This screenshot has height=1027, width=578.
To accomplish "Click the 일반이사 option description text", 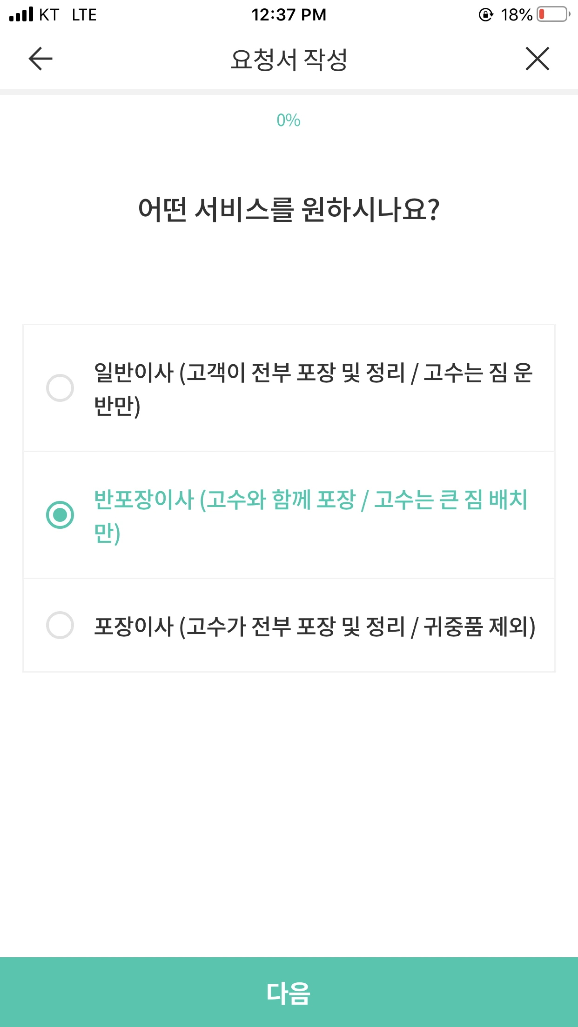I will (313, 389).
